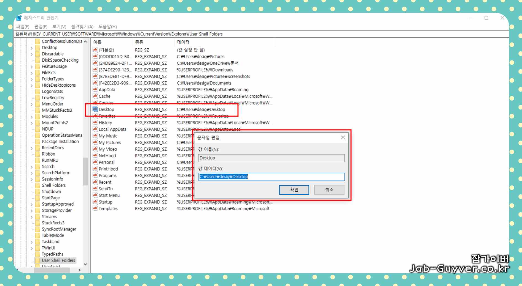Image resolution: width=522 pixels, height=286 pixels.
Task: Click the My Video value icon
Action: [x=95, y=149]
